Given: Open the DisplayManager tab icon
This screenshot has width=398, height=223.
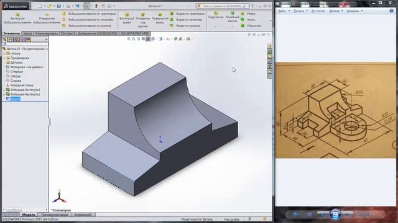Looking at the screenshot, I should click(28, 40).
